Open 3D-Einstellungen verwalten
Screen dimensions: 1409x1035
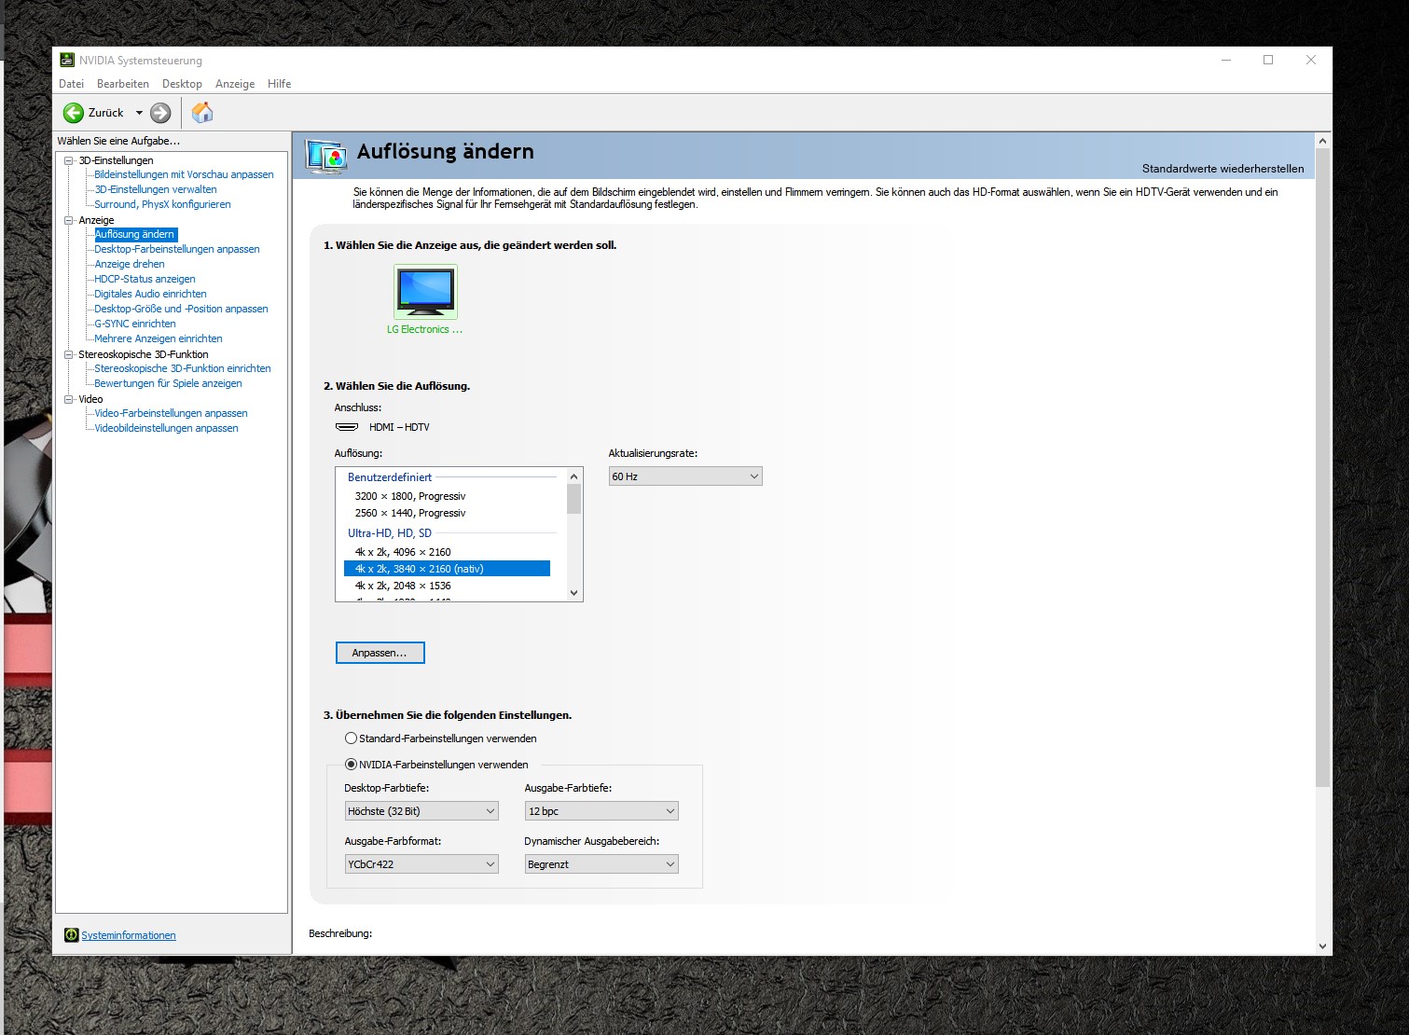tap(155, 189)
